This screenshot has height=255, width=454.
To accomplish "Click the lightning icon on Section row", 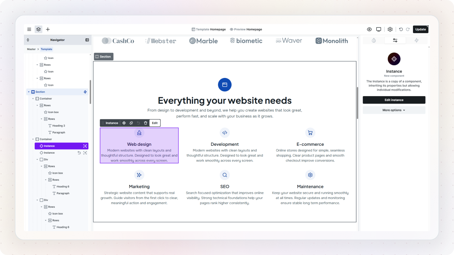I will click(x=85, y=92).
